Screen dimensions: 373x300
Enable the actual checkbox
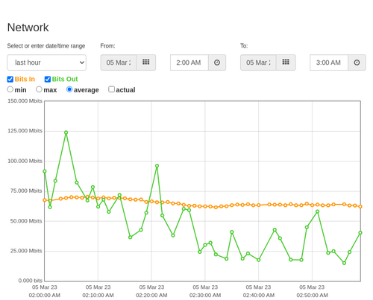[x=112, y=89]
